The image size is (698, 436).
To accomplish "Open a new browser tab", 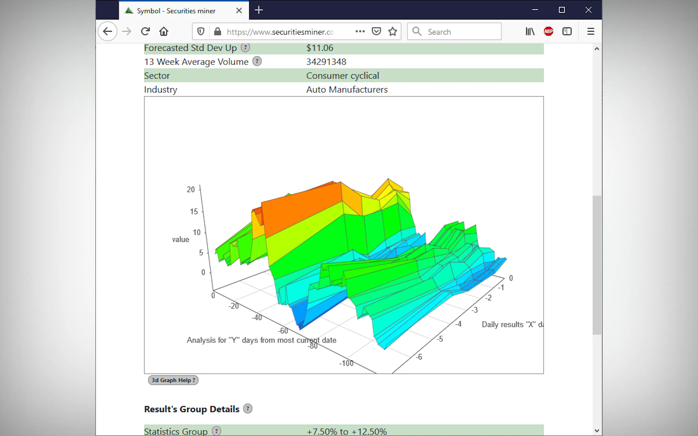I will point(259,10).
